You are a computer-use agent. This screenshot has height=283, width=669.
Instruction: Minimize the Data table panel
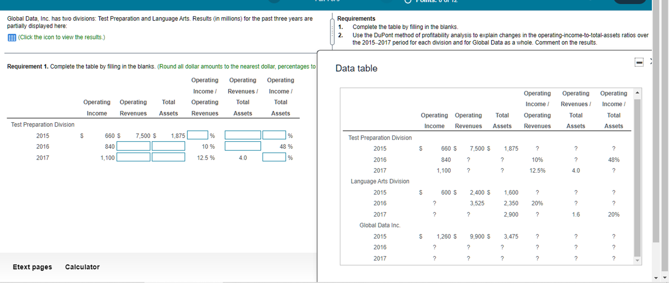(x=639, y=62)
